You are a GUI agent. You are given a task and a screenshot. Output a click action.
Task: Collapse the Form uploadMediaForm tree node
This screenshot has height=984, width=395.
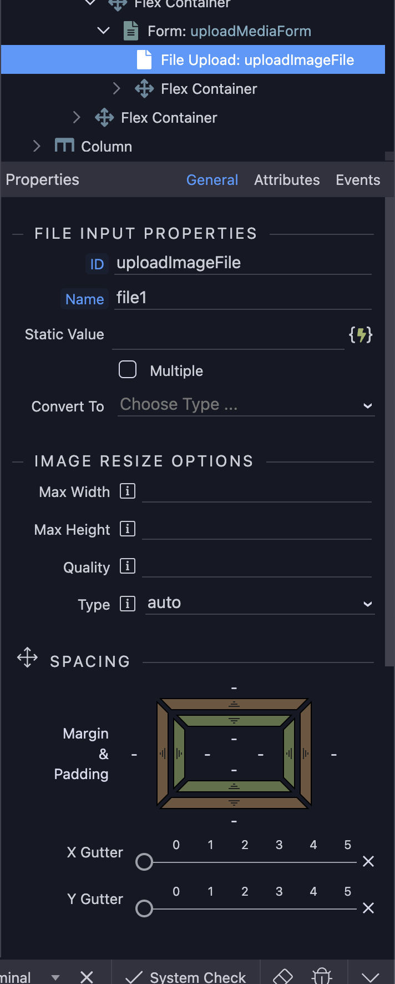click(x=104, y=31)
